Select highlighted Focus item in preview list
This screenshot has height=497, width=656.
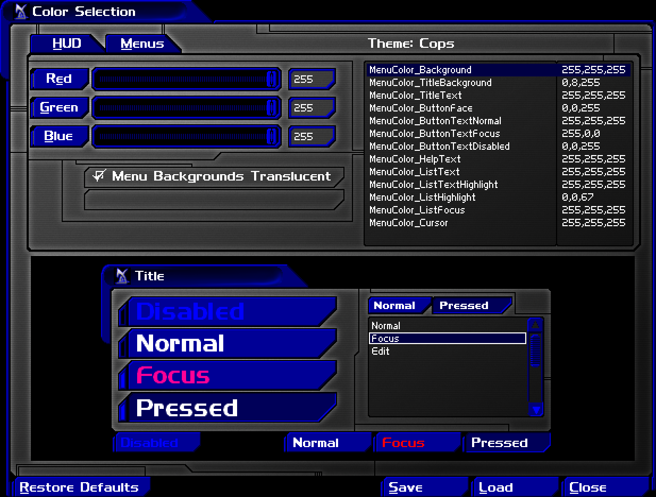click(x=448, y=338)
